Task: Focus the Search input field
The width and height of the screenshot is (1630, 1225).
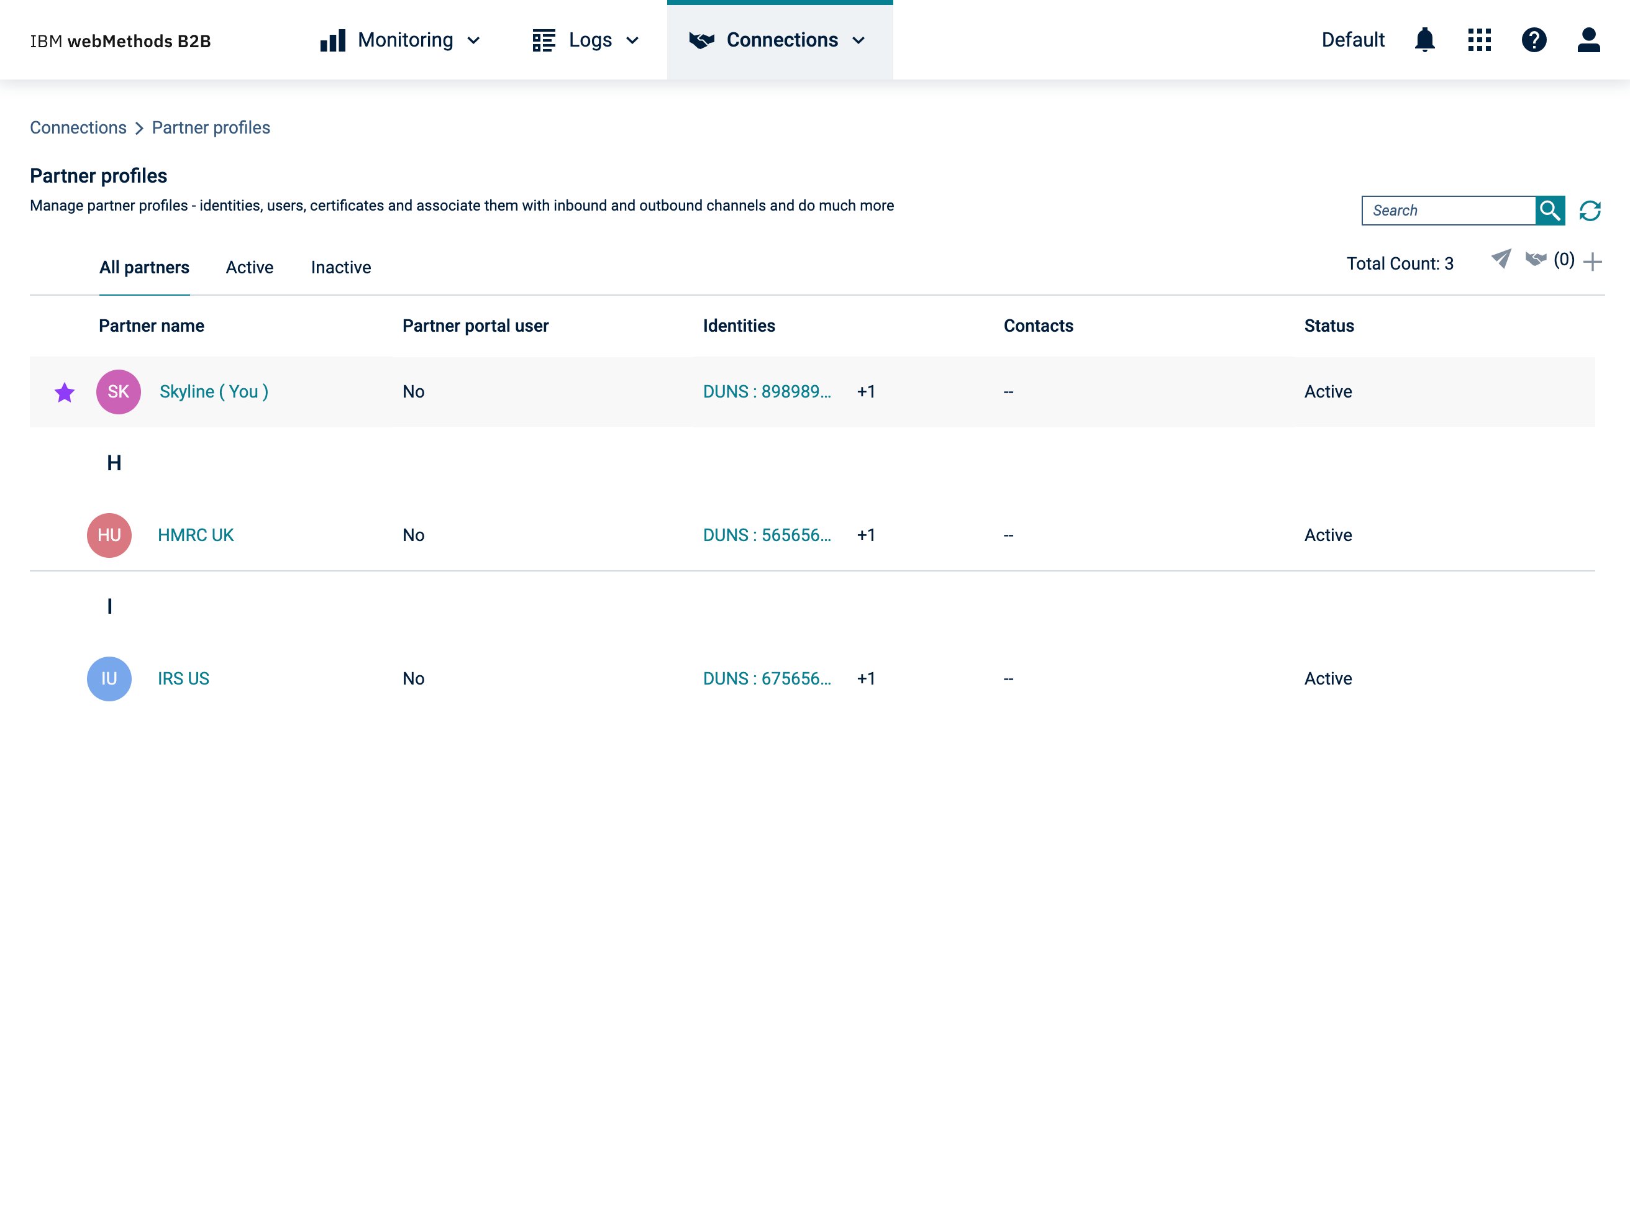Action: [1448, 211]
